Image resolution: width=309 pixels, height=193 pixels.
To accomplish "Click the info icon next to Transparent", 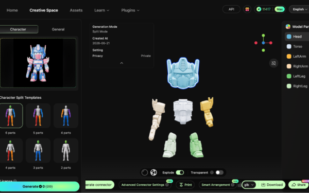I will coord(212,172).
